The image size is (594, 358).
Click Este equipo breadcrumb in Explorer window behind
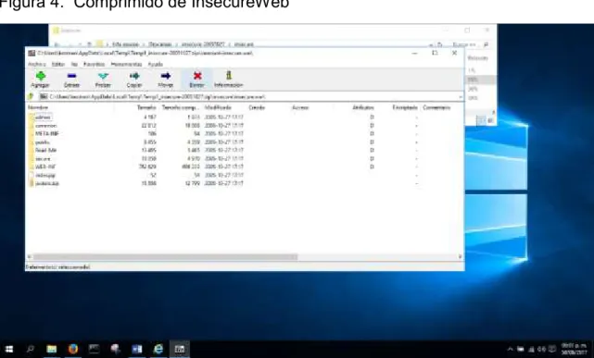[125, 44]
